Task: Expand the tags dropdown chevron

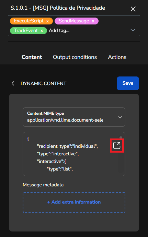Action: pos(133,30)
